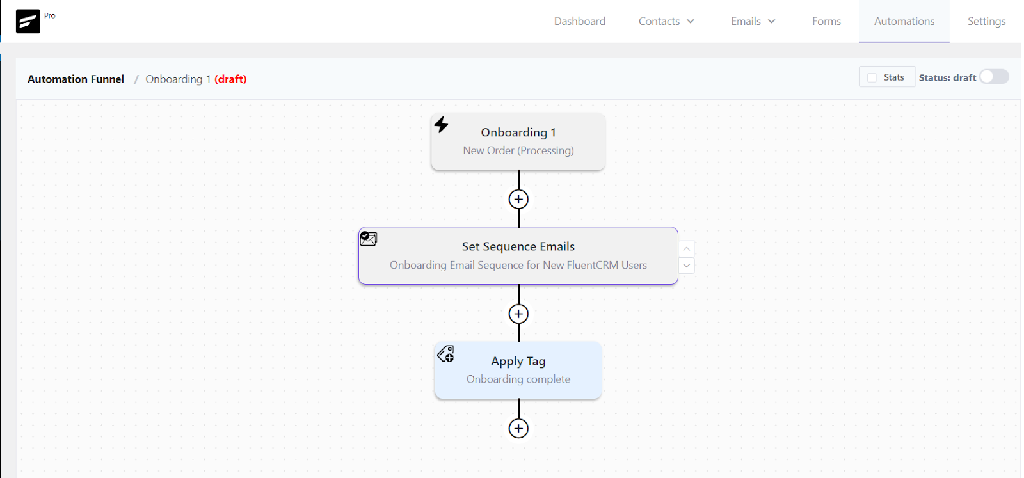Screen dimensions: 1024x478
Task: Move Set Sequence Emails block up
Action: tap(687, 248)
